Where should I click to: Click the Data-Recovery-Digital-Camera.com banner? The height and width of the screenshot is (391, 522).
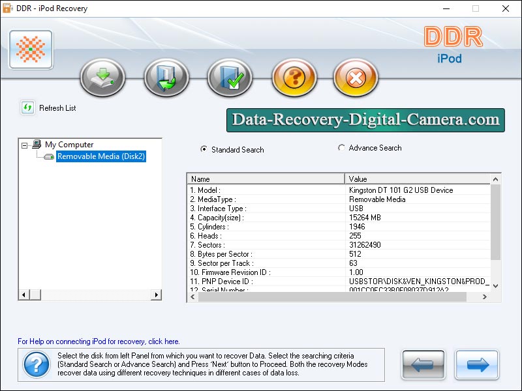click(365, 120)
